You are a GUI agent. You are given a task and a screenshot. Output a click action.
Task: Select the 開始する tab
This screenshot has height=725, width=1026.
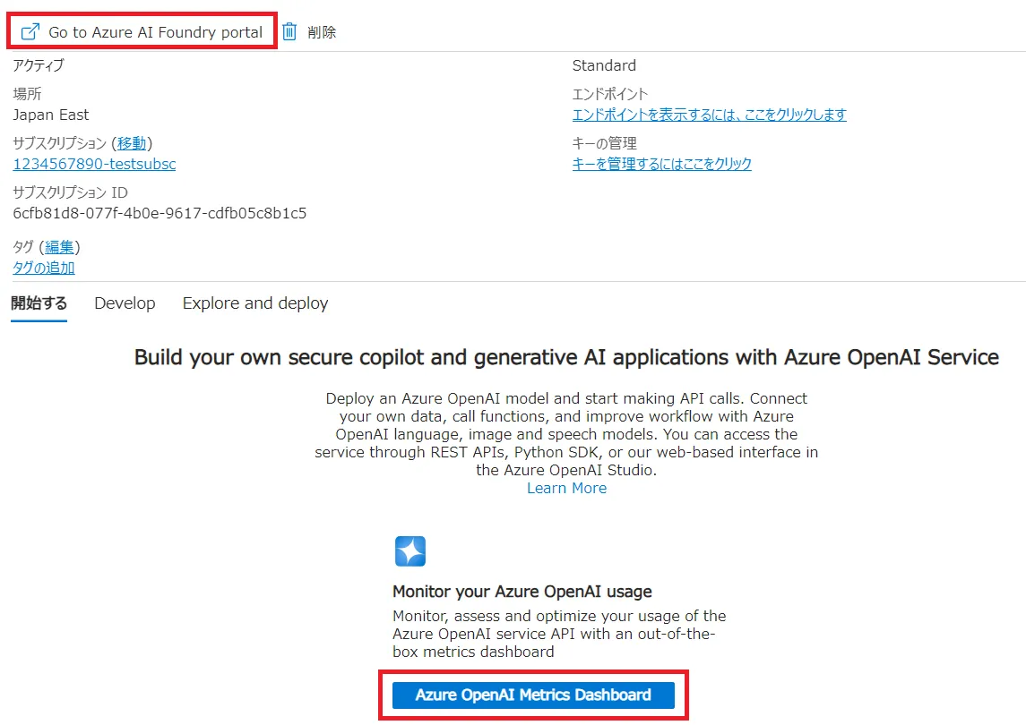pyautogui.click(x=39, y=303)
